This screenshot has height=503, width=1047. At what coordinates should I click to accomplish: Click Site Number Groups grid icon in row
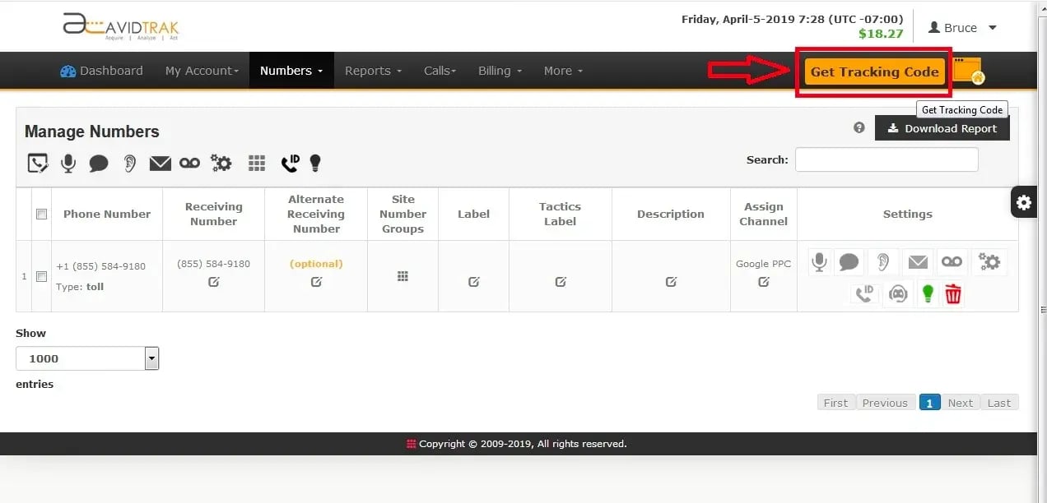coord(403,277)
